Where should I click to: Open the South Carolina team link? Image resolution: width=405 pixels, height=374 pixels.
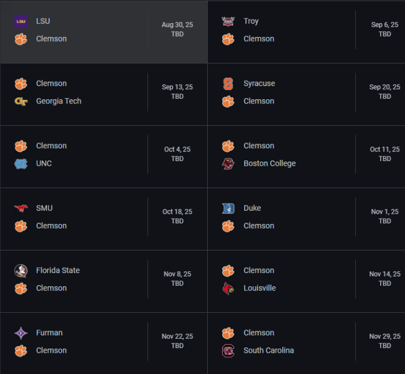click(x=268, y=350)
